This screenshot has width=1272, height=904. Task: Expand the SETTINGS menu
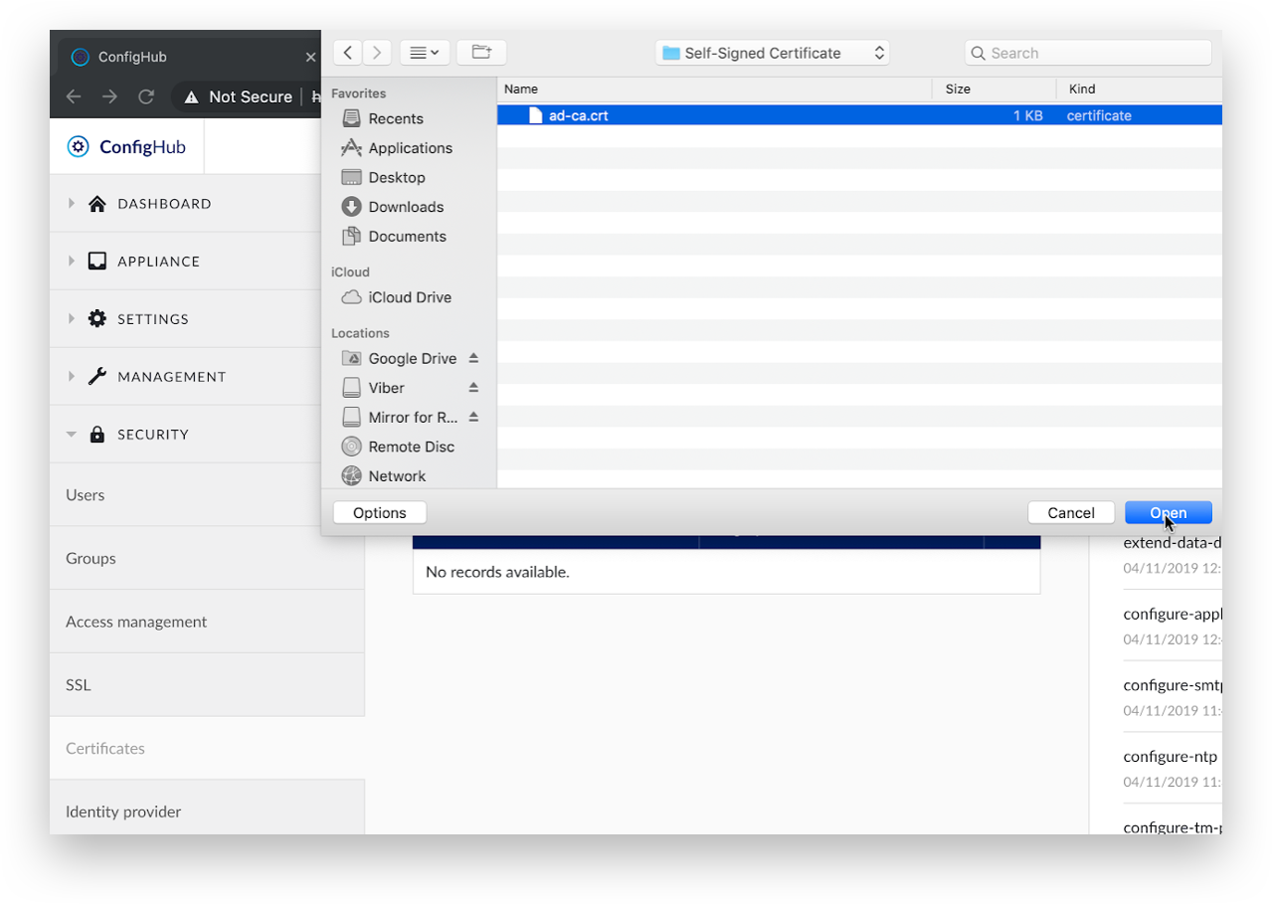pyautogui.click(x=185, y=319)
